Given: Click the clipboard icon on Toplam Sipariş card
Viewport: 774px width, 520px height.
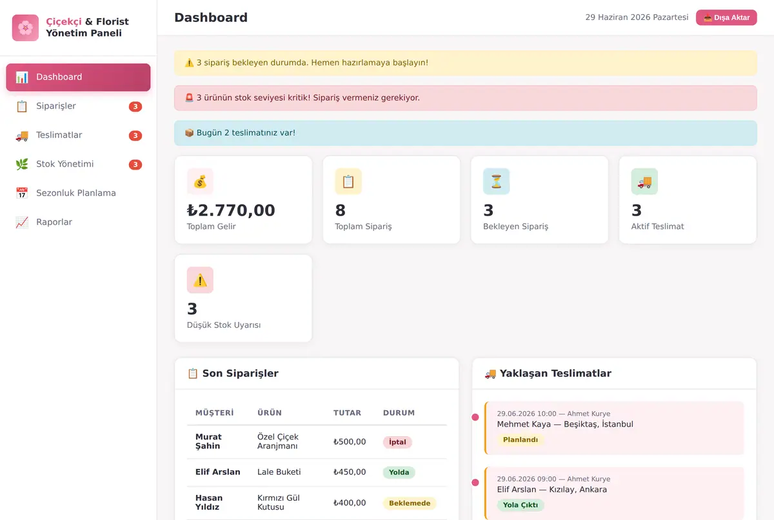Looking at the screenshot, I should coord(348,181).
